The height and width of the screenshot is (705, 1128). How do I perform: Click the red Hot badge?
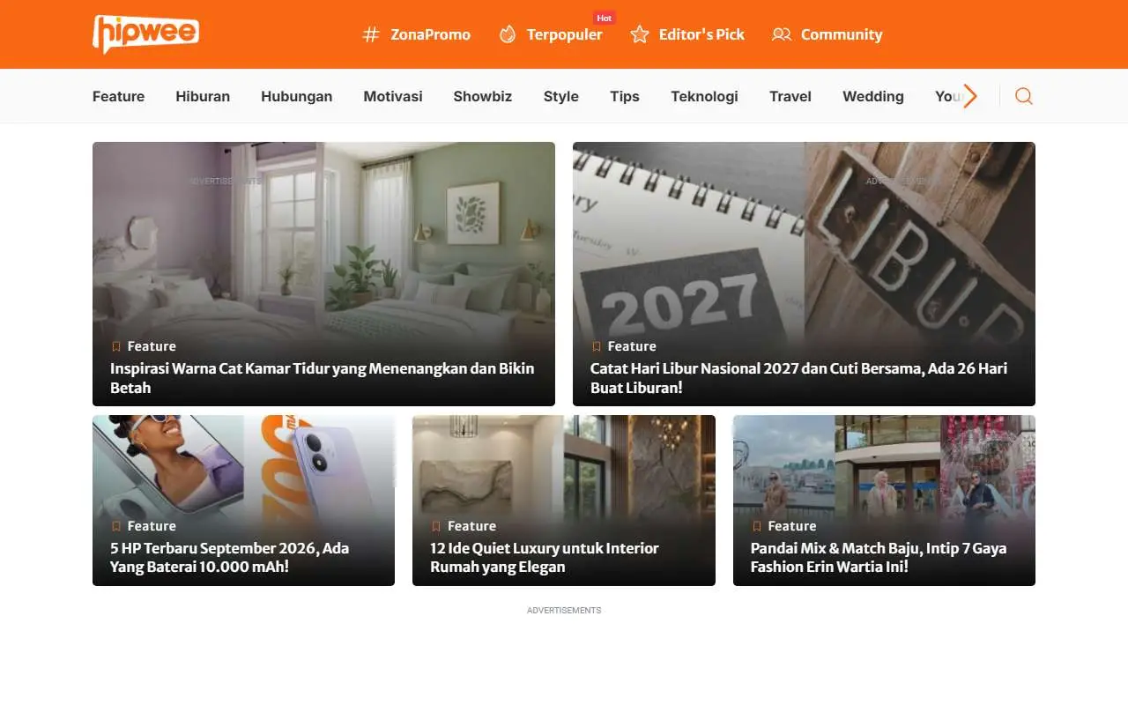tap(604, 18)
